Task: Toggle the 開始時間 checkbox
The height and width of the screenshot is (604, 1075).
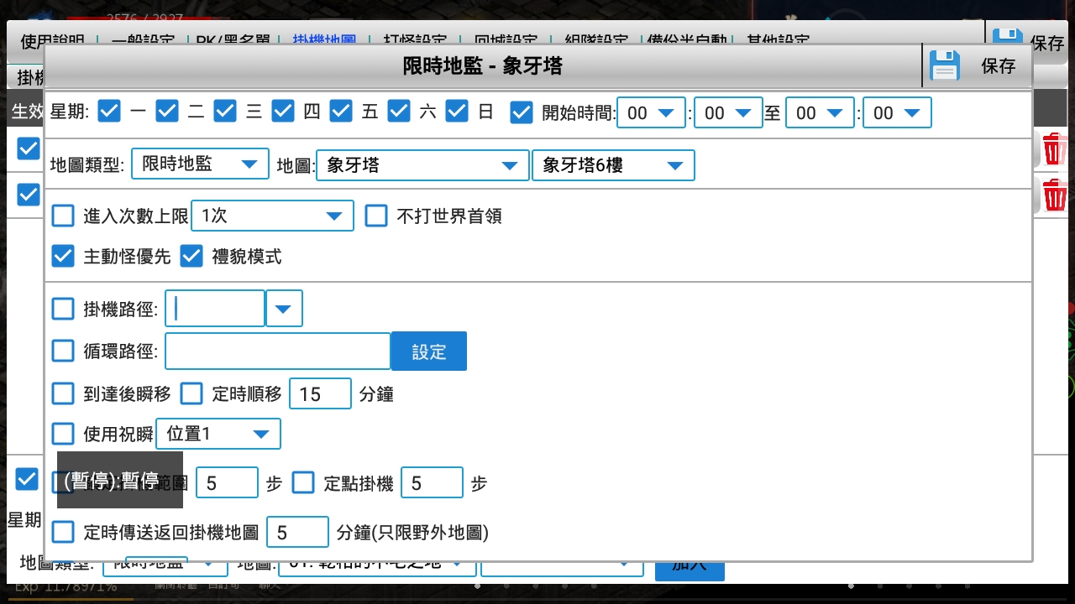Action: [x=522, y=112]
